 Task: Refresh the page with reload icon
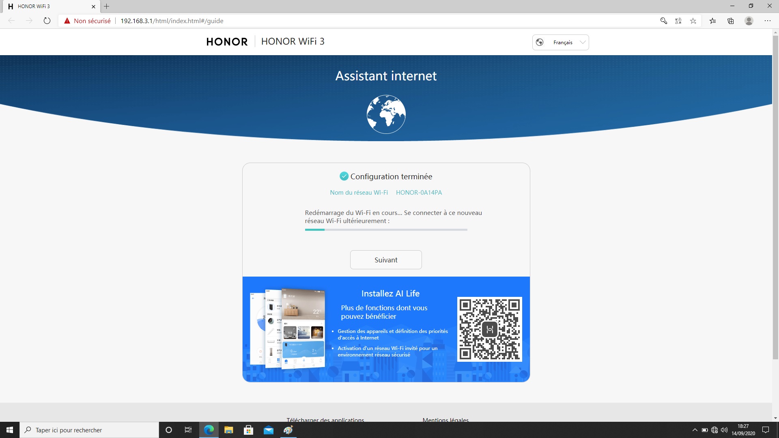(47, 21)
